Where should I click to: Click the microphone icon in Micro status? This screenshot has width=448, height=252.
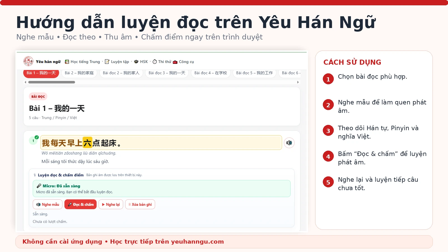tap(39, 186)
